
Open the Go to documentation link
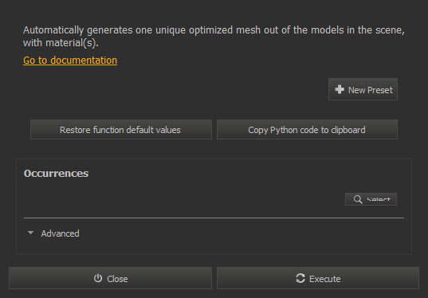[x=70, y=61]
